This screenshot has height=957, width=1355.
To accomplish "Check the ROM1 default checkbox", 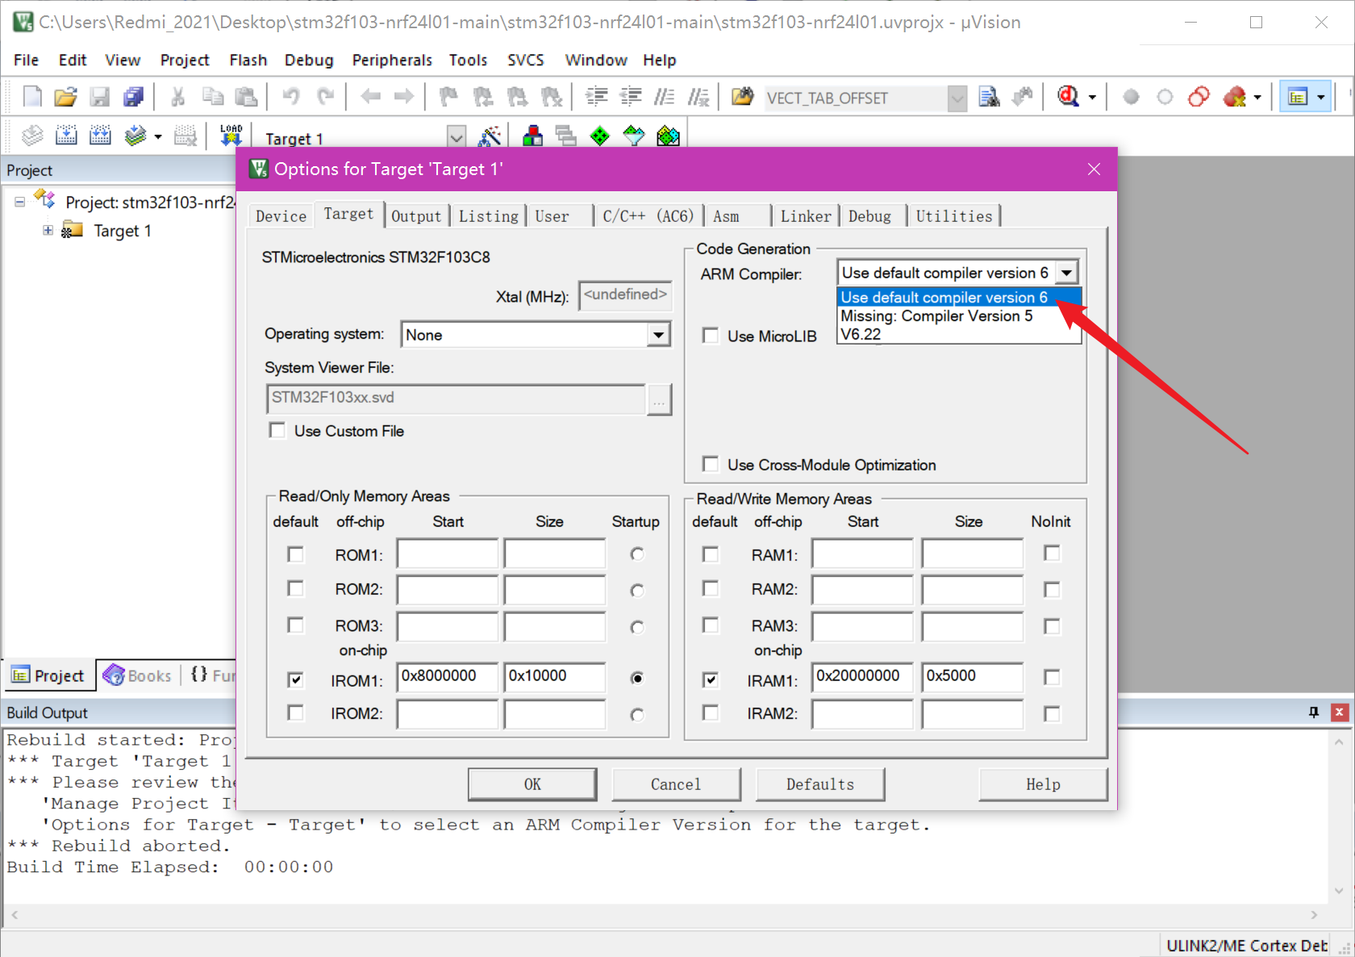I will 296,554.
